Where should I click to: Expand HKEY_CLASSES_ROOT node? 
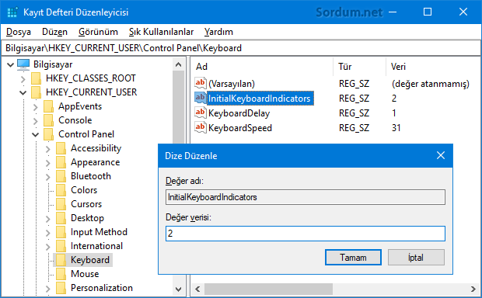click(23, 79)
